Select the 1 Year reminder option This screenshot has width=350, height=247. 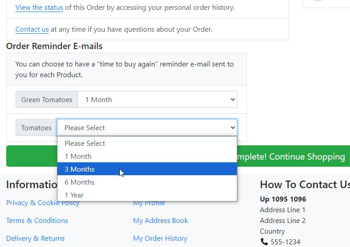click(x=147, y=195)
